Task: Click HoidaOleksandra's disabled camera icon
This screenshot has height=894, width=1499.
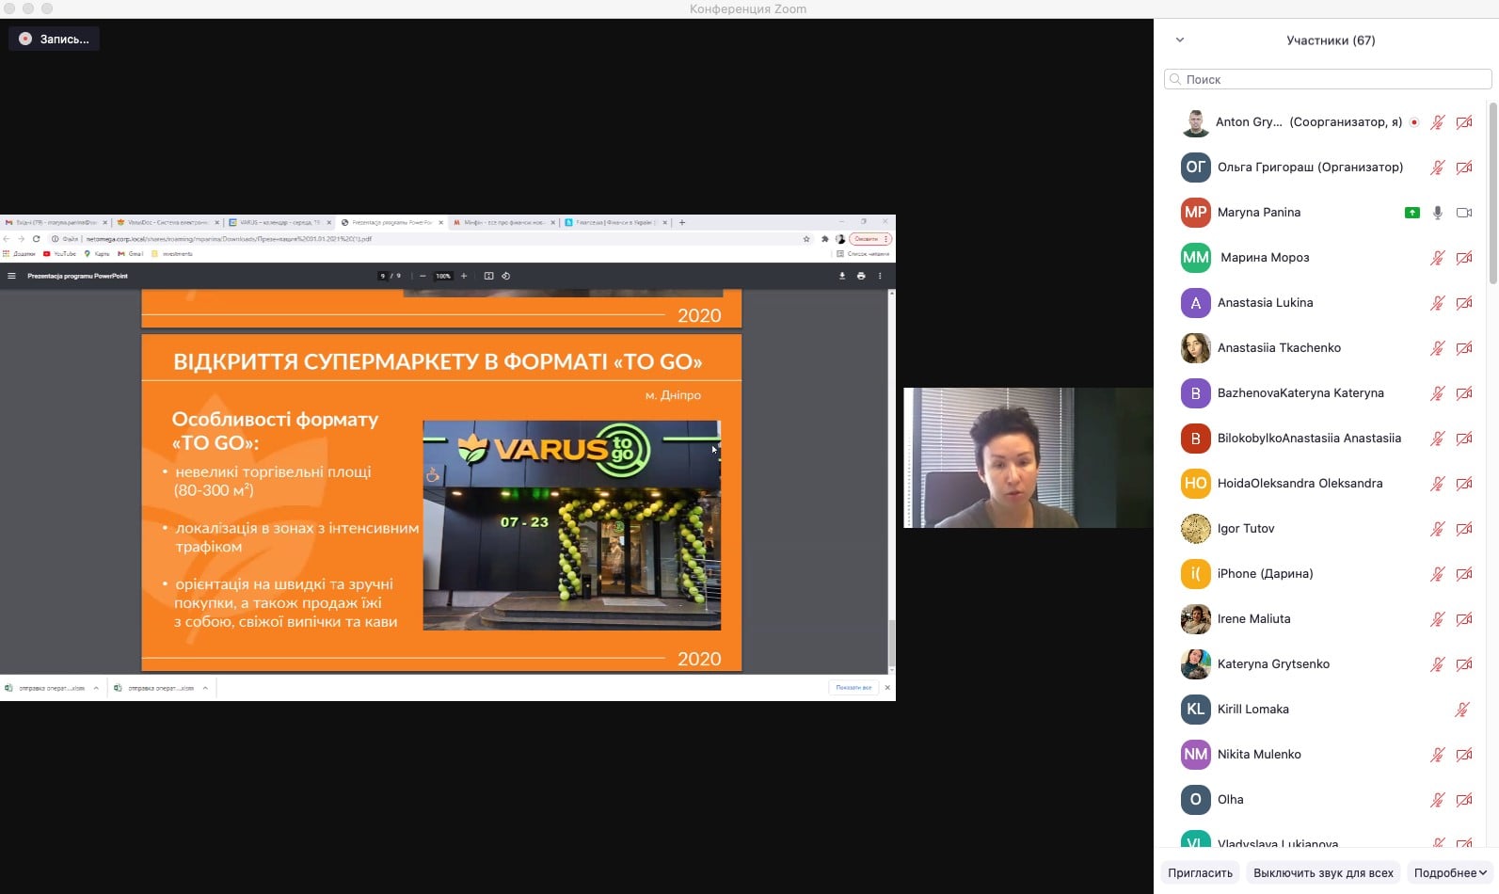Action: 1464,484
